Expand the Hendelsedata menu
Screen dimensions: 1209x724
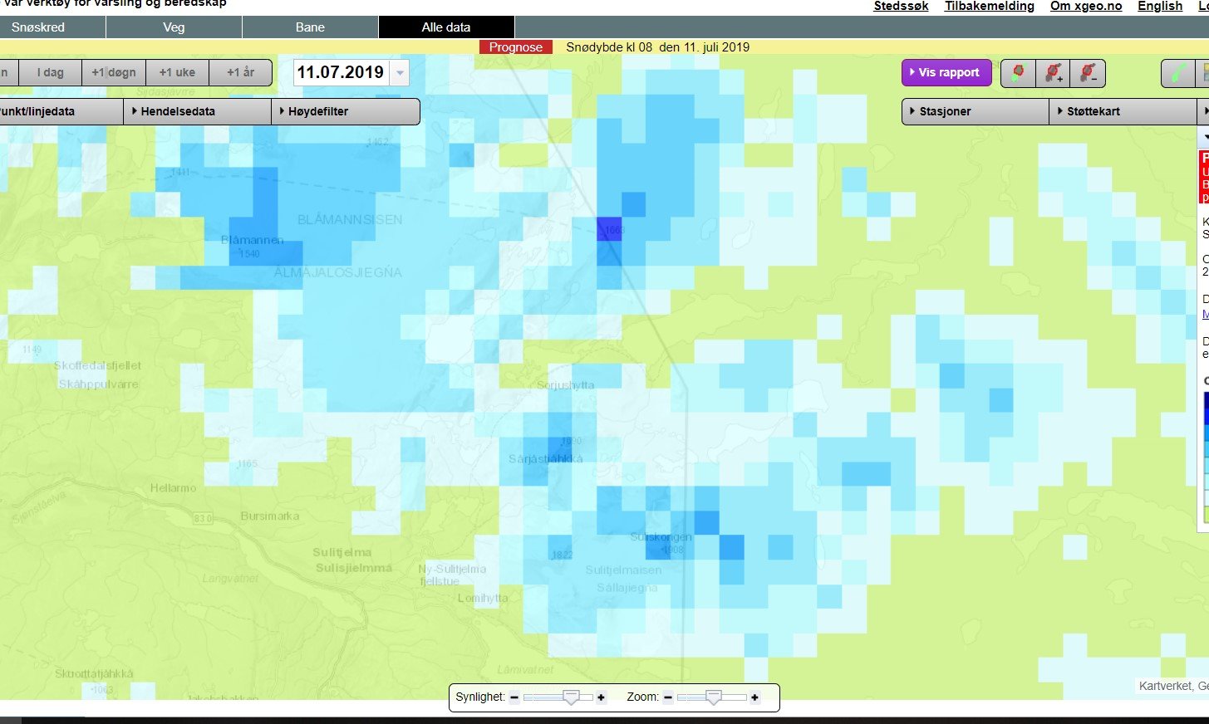point(198,111)
